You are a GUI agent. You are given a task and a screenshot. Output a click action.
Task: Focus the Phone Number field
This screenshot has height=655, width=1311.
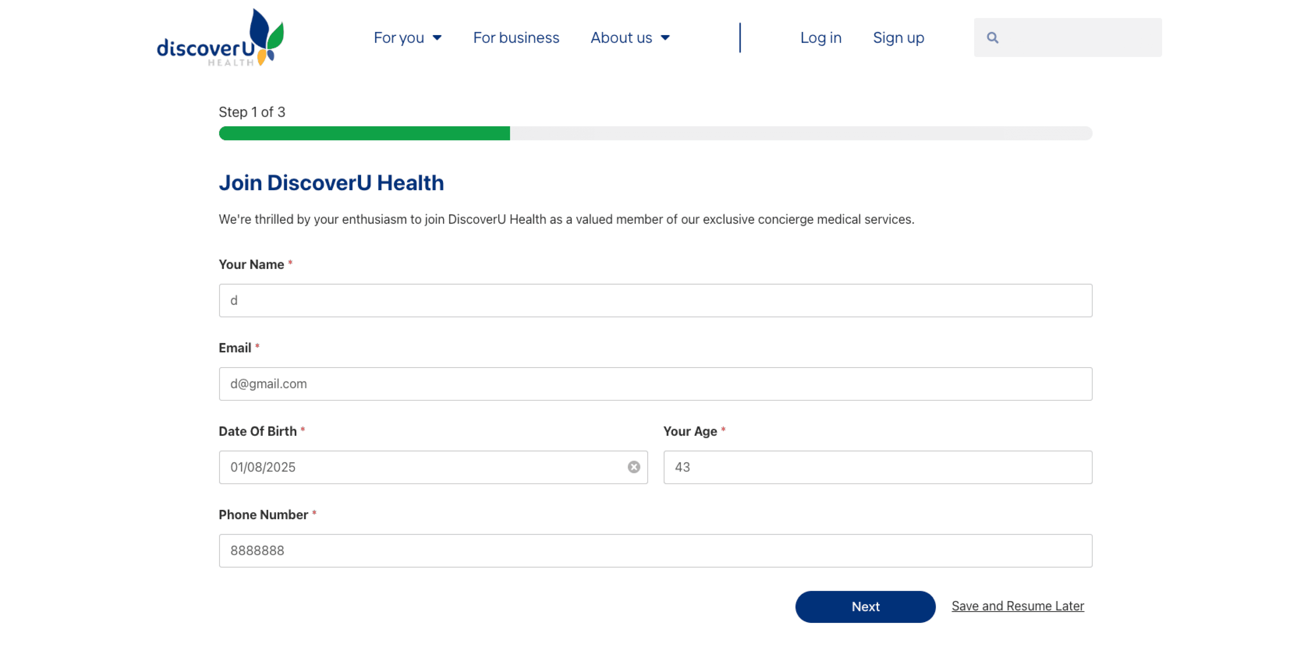[x=655, y=551]
